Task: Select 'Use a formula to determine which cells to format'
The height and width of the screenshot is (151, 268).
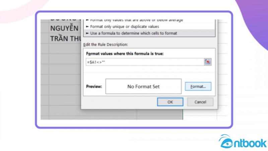Action: pos(149,33)
